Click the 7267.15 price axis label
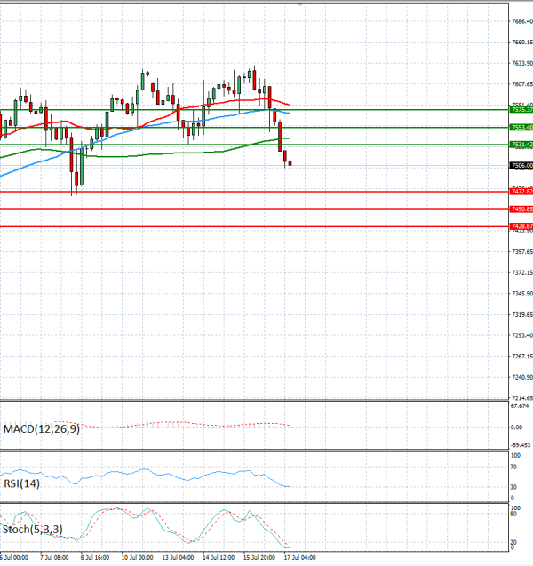533x566 pixels. pos(522,357)
